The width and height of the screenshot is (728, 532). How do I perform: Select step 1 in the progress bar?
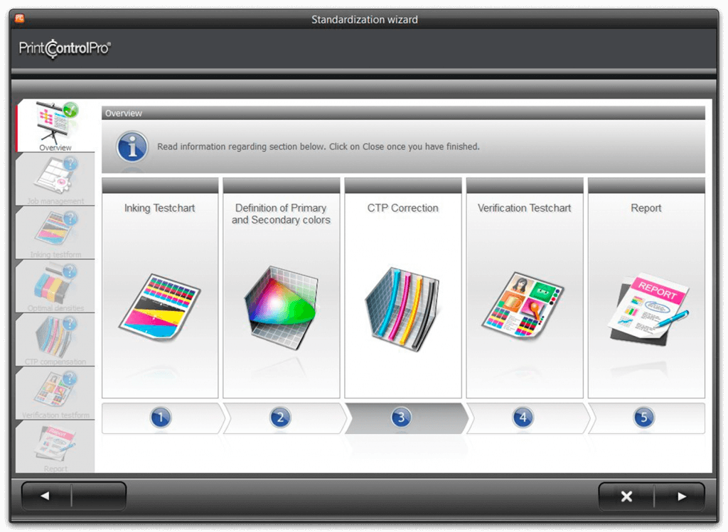(161, 418)
